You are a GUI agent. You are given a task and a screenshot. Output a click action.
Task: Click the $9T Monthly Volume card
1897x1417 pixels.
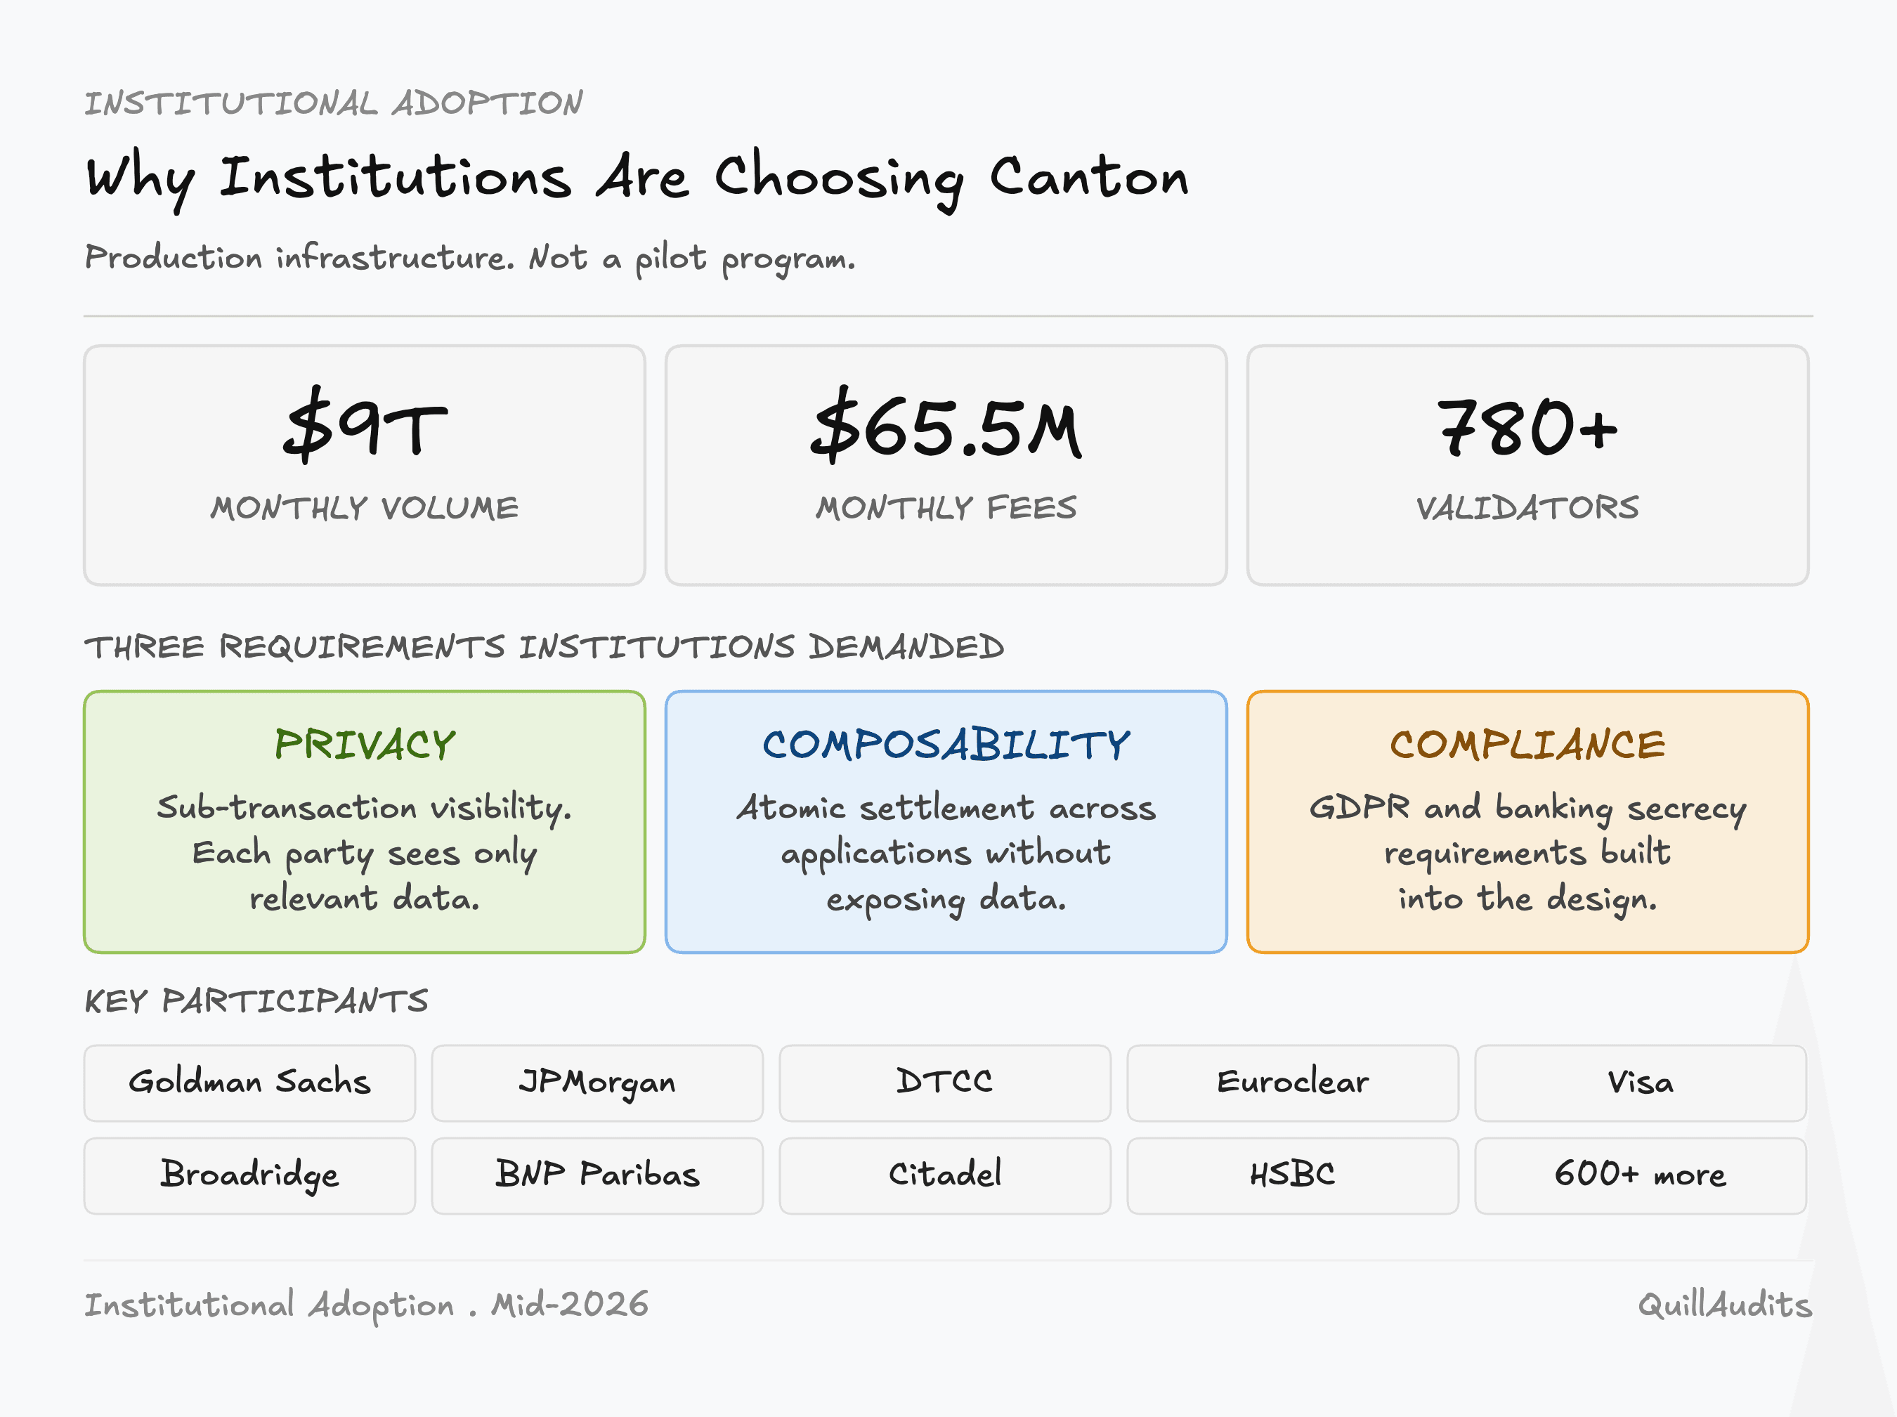365,465
